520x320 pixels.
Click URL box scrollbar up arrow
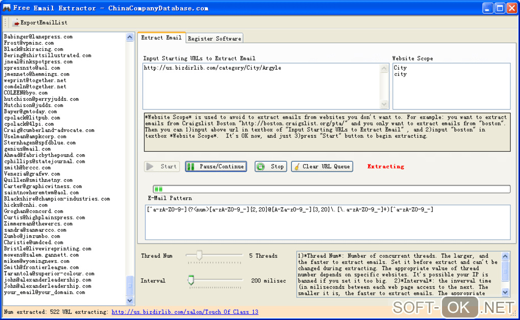(x=384, y=69)
